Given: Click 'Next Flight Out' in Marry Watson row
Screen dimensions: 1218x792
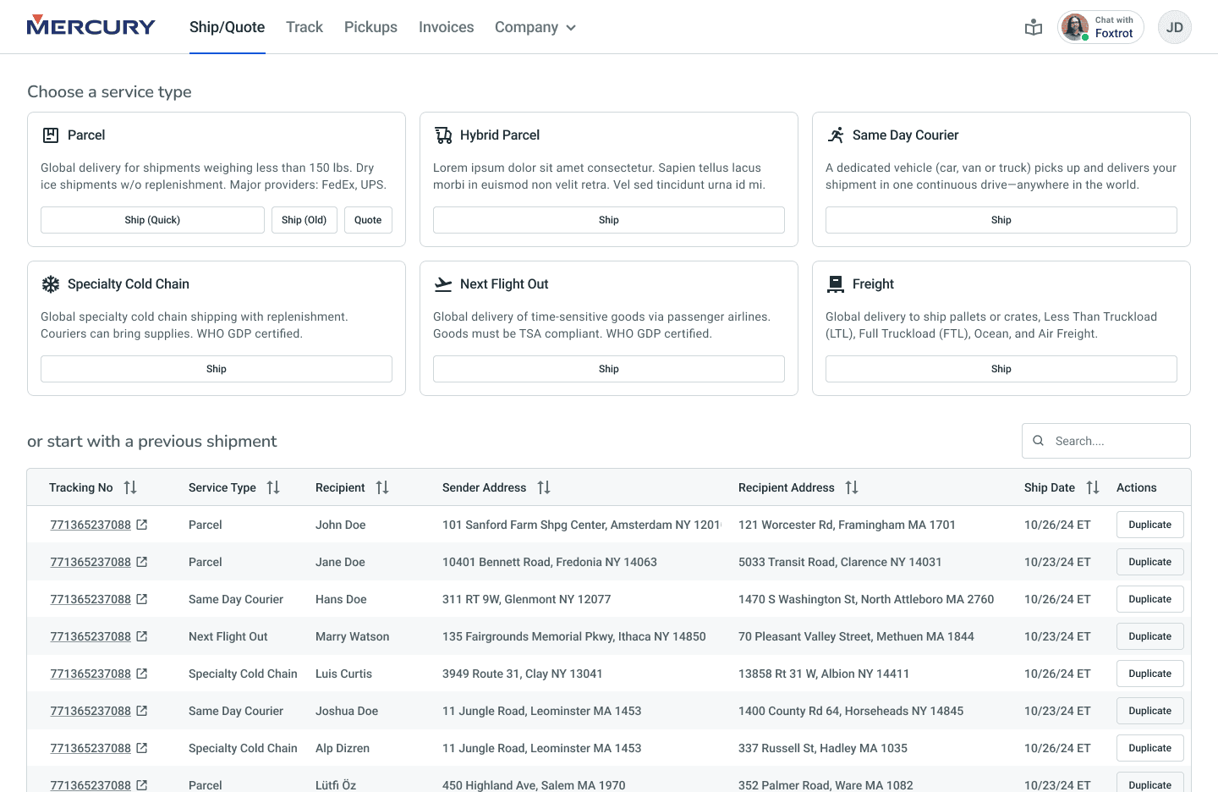Looking at the screenshot, I should click(x=228, y=636).
